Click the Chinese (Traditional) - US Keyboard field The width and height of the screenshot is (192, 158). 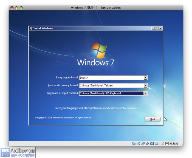[x=113, y=93]
